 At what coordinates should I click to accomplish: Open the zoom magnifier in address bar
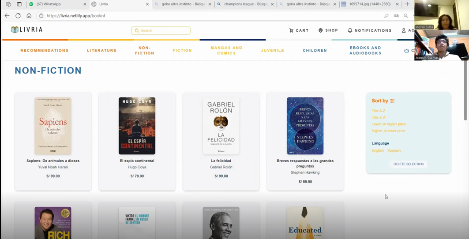pyautogui.click(x=406, y=15)
